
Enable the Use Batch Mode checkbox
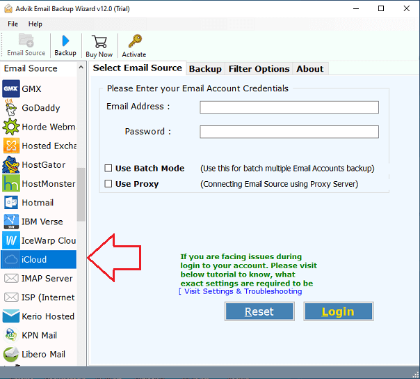coord(108,168)
